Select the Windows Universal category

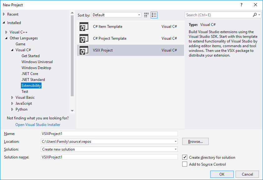(37, 62)
